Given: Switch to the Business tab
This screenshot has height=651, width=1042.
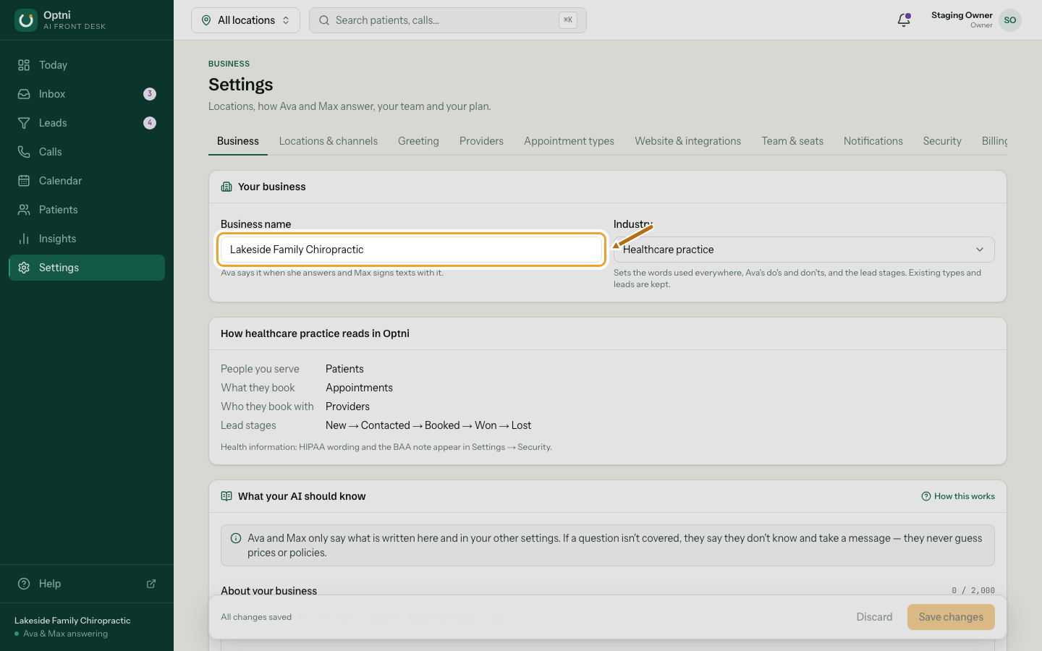Looking at the screenshot, I should [238, 141].
